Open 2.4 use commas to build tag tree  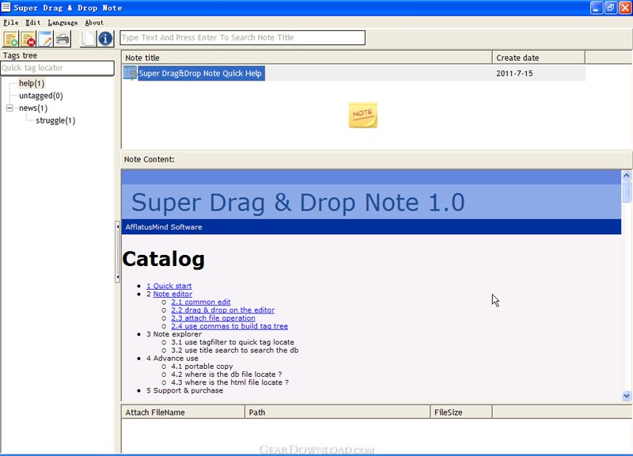coord(229,326)
